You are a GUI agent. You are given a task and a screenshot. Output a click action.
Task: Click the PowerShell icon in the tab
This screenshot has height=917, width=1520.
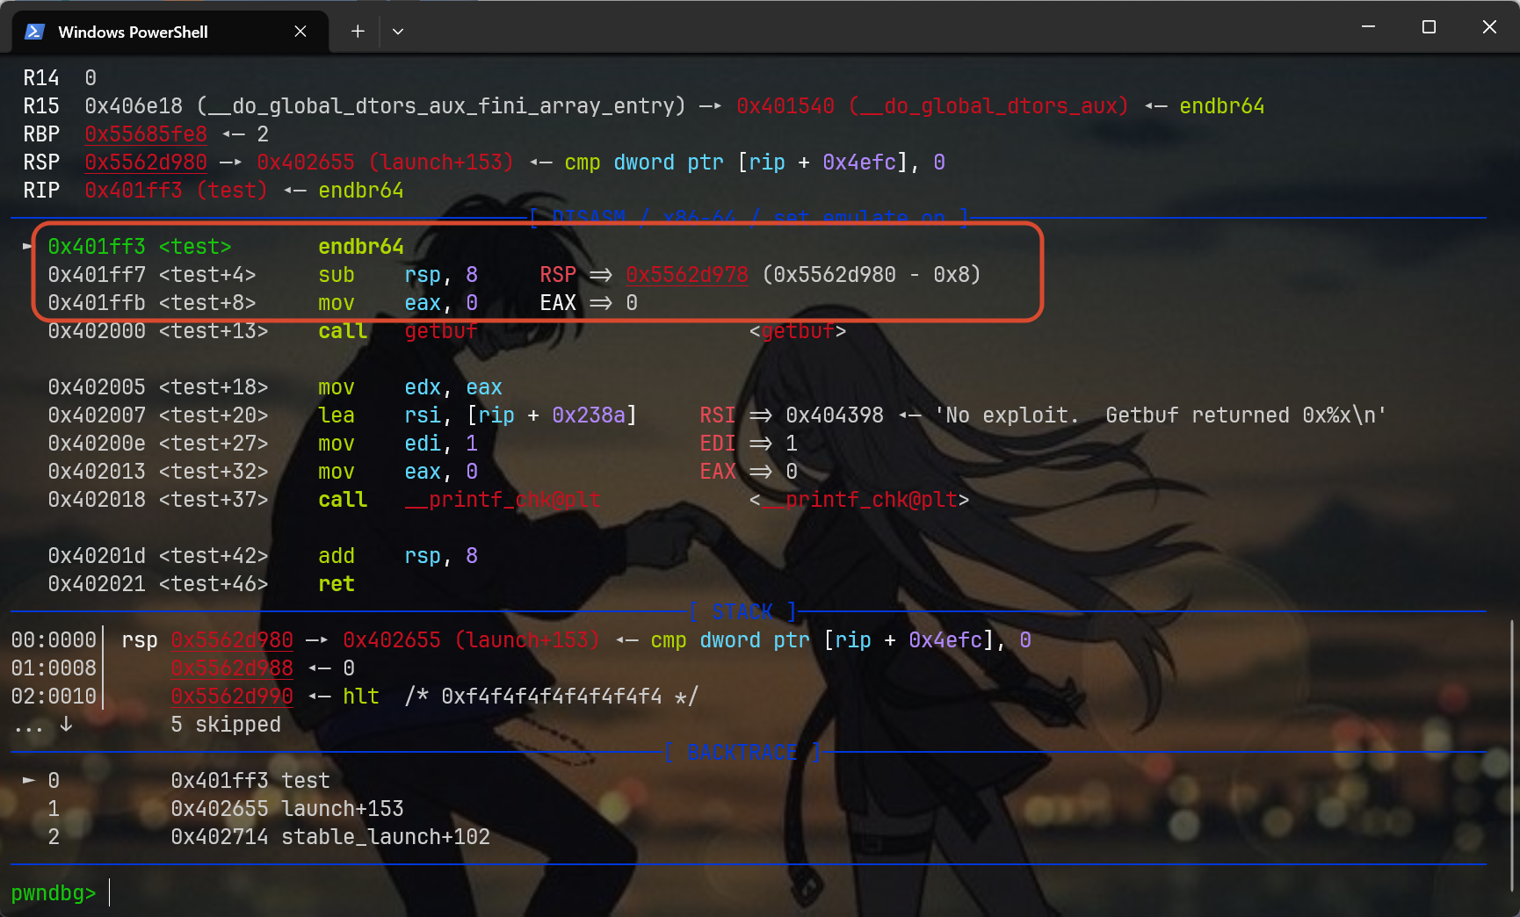(34, 32)
